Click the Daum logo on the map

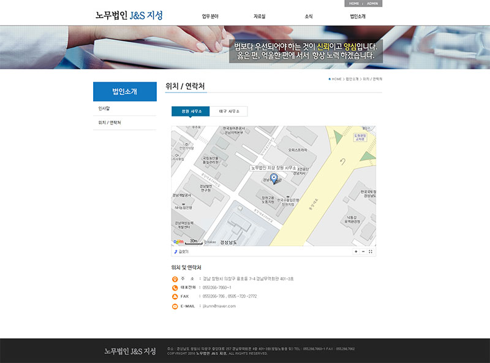point(178,242)
